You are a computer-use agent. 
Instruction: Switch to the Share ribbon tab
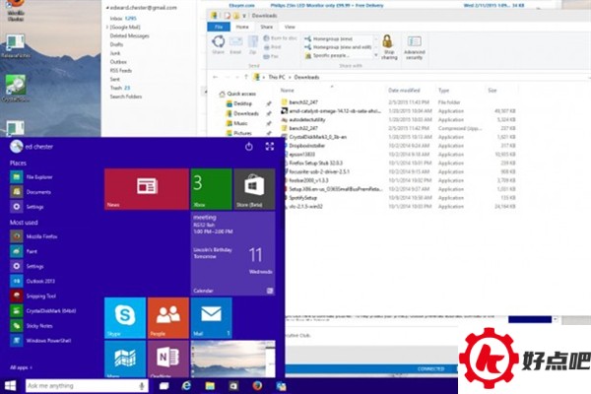[266, 27]
